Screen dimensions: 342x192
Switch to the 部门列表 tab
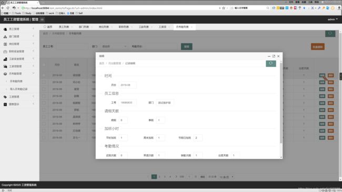pos(84,27)
